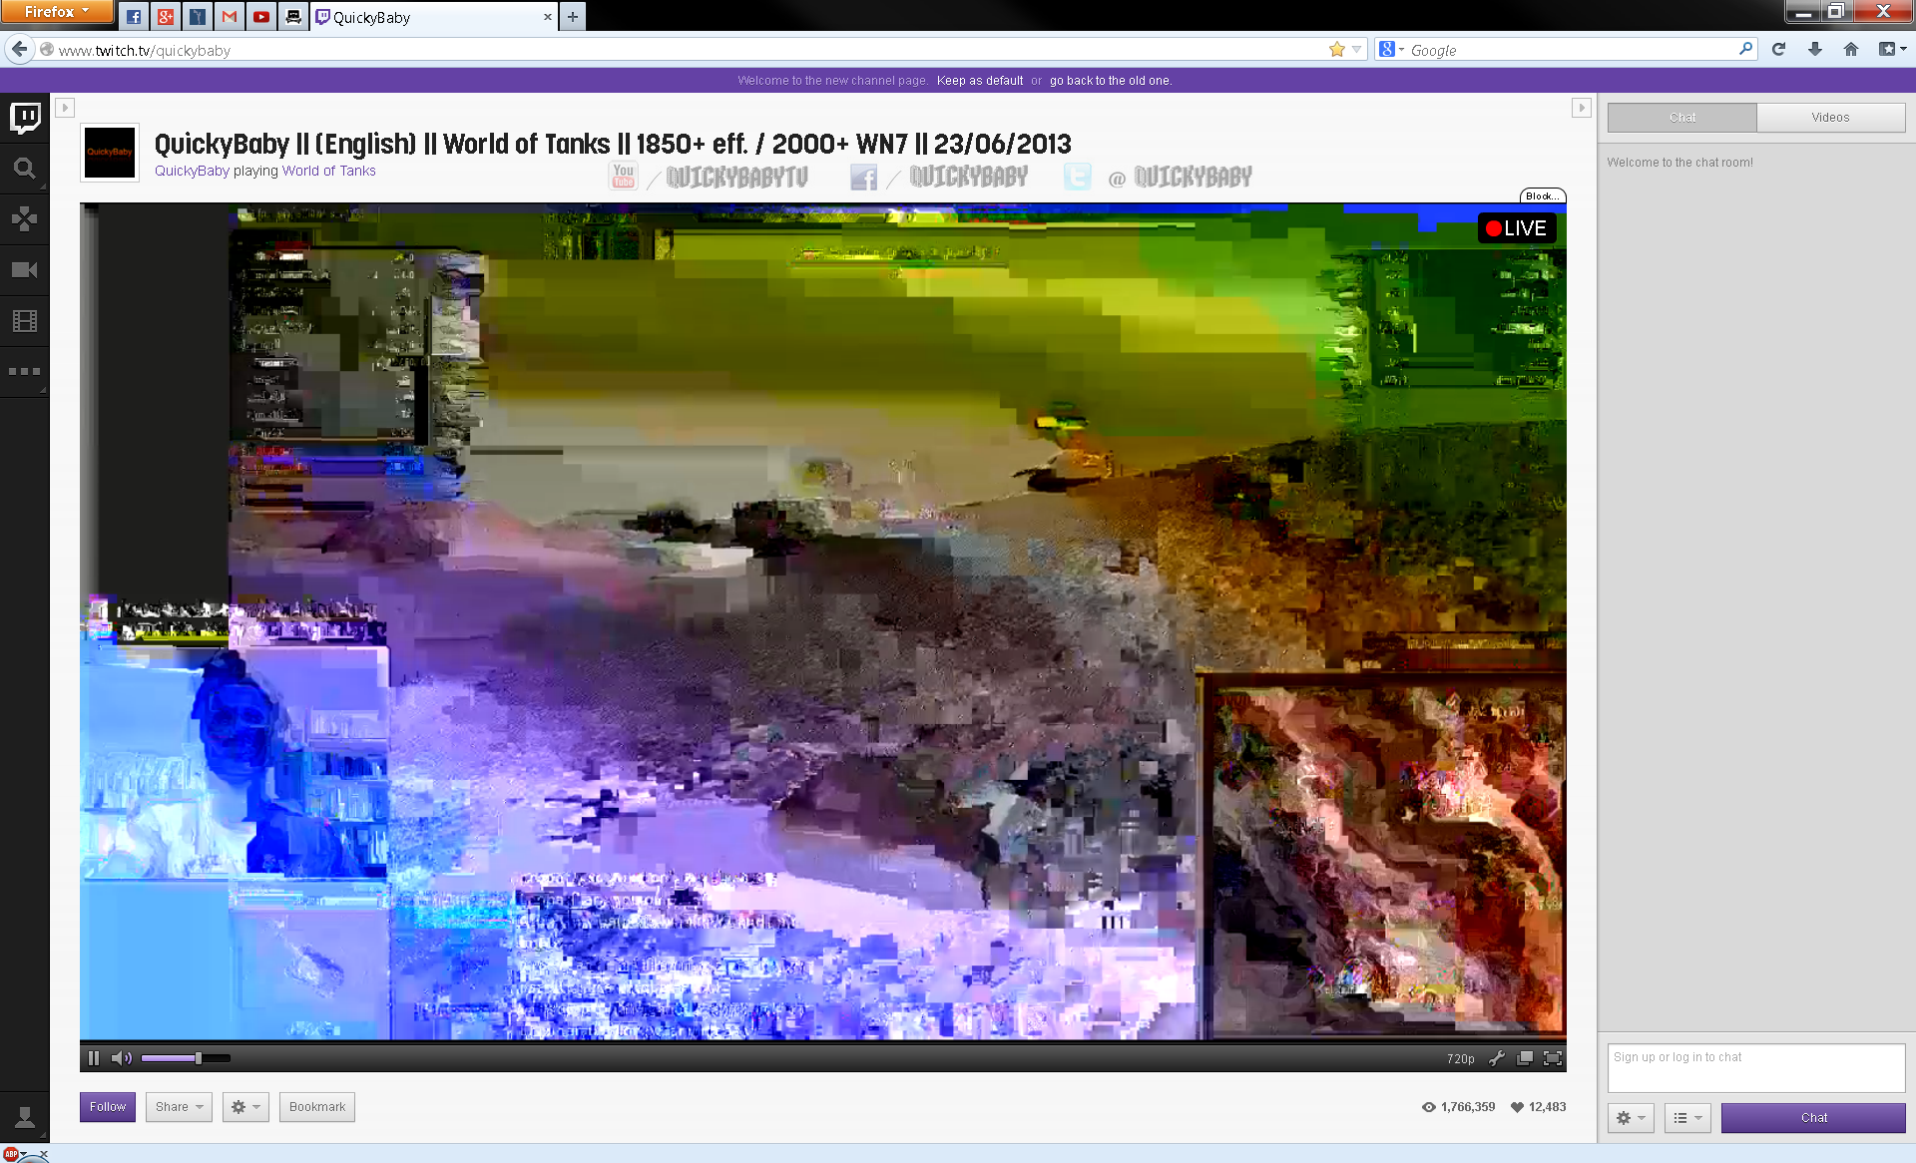The height and width of the screenshot is (1163, 1916).
Task: Close the QuickyBaby browser tab
Action: coord(547,17)
